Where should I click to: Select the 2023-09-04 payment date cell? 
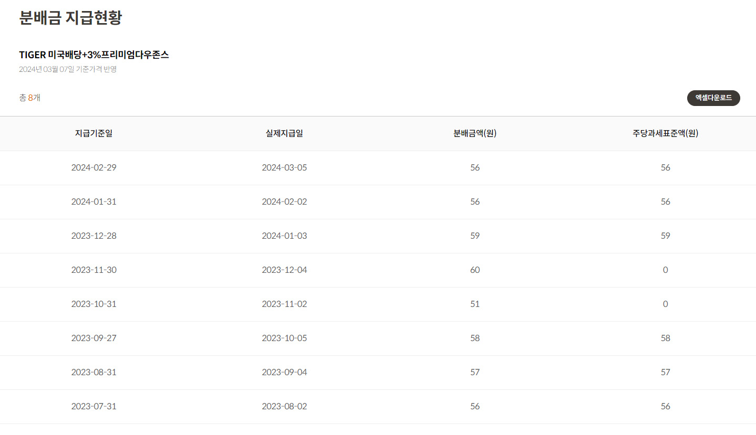pyautogui.click(x=284, y=373)
